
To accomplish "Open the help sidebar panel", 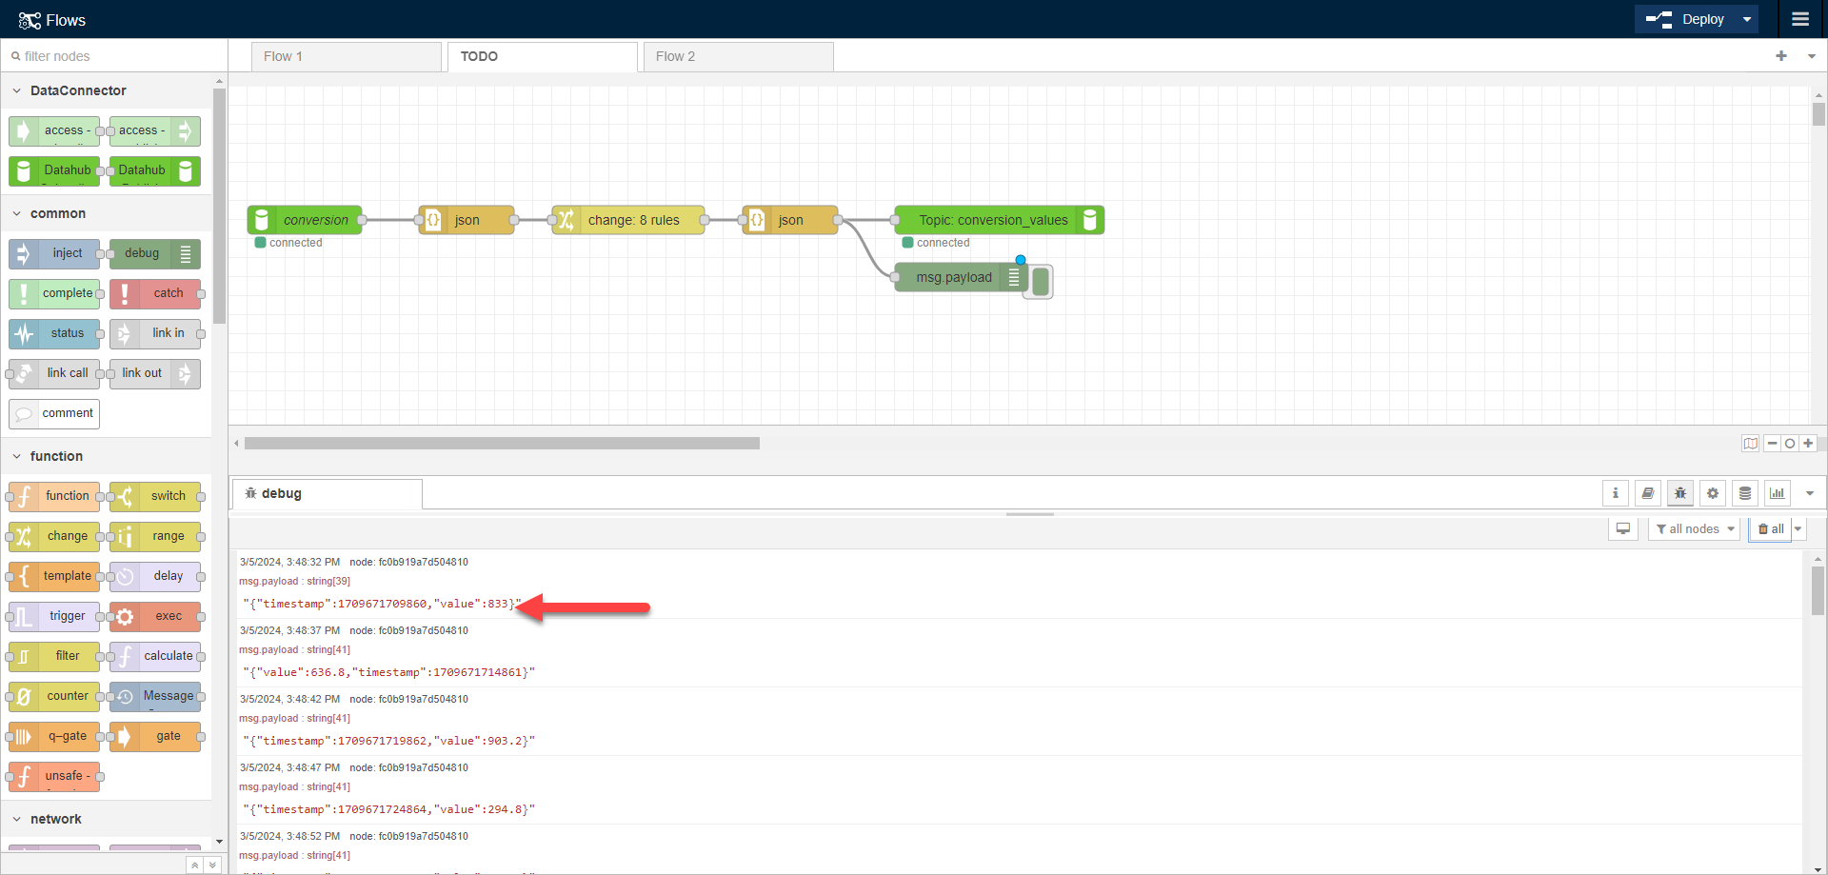I will 1648,493.
